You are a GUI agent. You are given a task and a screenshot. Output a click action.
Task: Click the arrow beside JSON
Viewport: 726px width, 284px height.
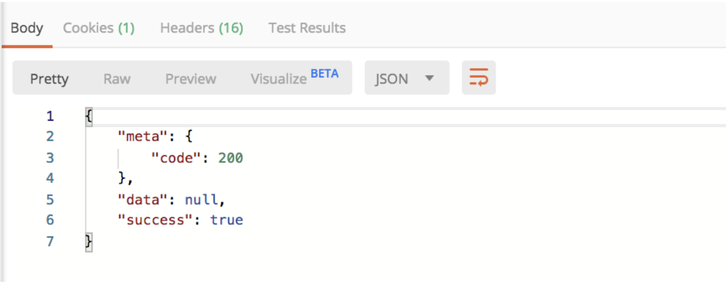pos(429,78)
